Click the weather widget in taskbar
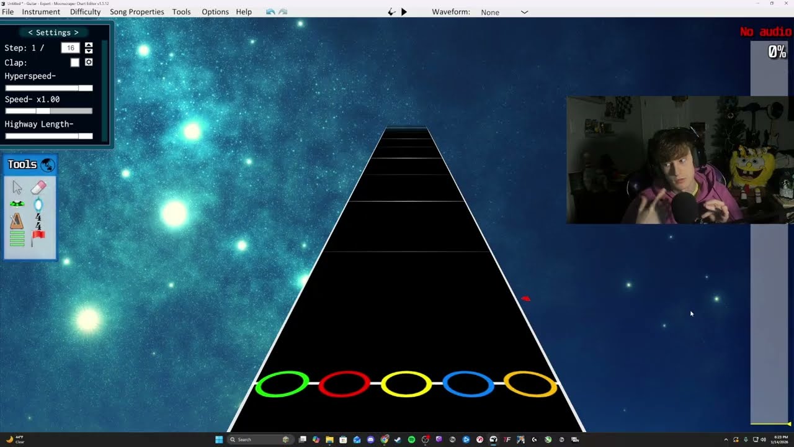This screenshot has width=794, height=447. click(x=15, y=440)
